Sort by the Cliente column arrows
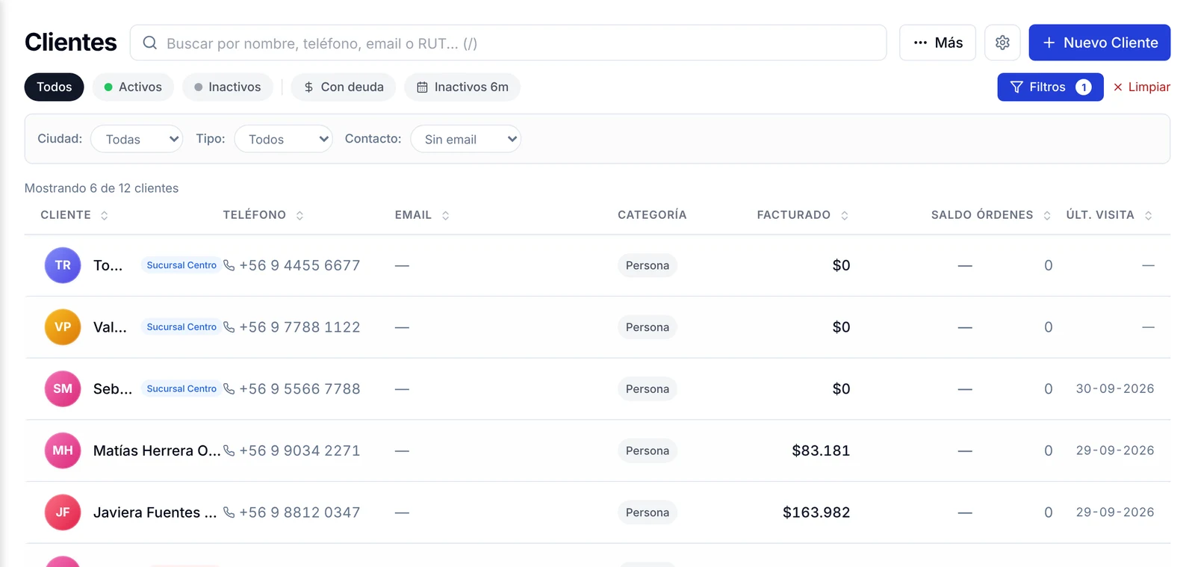The width and height of the screenshot is (1195, 567). click(x=105, y=215)
